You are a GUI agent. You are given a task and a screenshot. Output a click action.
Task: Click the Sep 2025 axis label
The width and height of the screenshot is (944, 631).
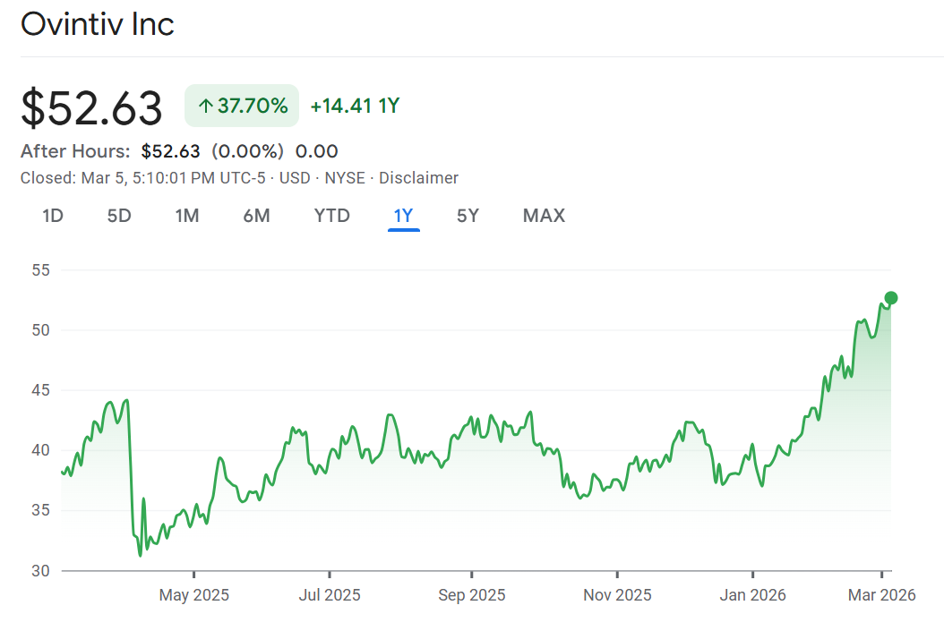tap(472, 595)
